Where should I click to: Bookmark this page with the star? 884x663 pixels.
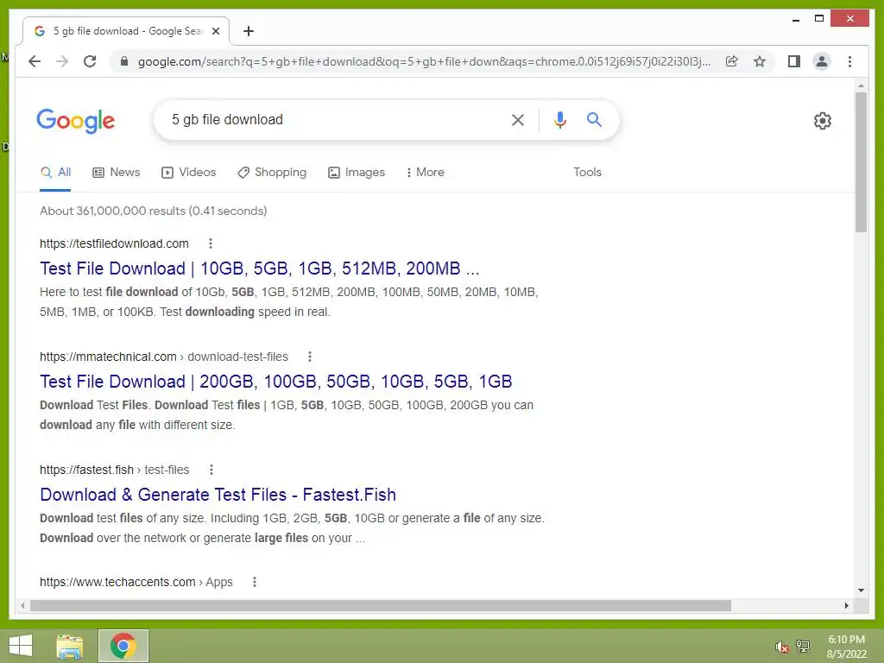(760, 61)
